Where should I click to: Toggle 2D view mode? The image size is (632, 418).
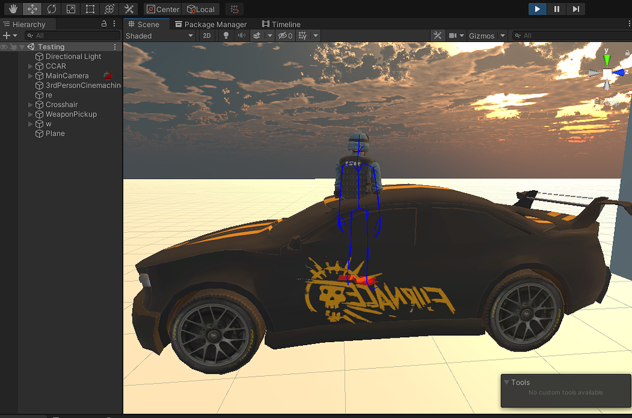coord(207,35)
